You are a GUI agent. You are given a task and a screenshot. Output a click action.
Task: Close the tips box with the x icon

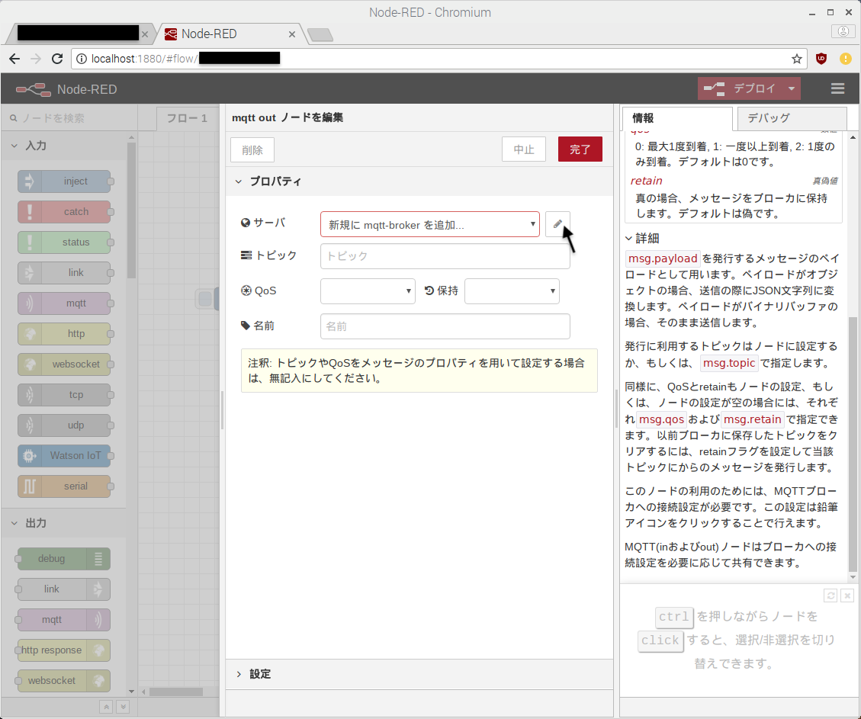point(847,595)
